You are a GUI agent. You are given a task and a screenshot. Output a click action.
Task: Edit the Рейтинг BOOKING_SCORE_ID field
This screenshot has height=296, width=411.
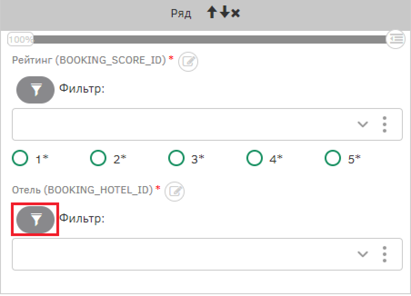(188, 61)
